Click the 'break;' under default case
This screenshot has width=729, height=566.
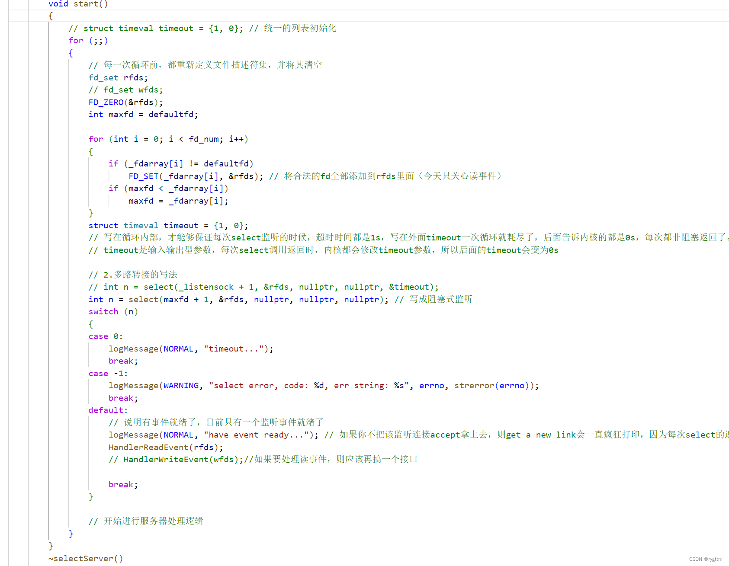click(123, 485)
